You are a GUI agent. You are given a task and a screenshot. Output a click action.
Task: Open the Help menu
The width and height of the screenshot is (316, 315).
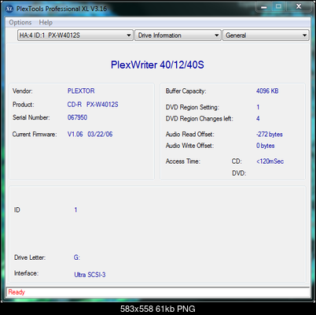pos(46,23)
